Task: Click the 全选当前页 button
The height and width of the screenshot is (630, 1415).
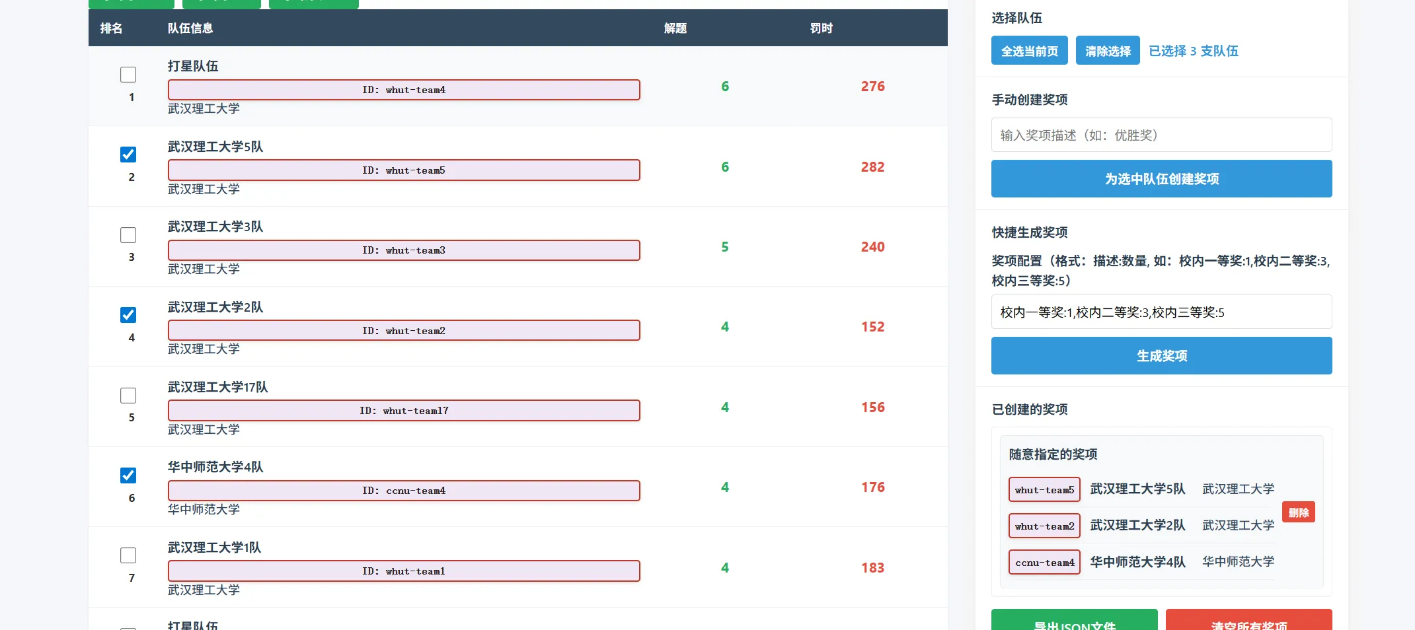Action: 1029,51
